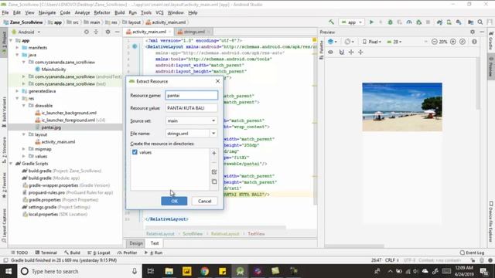
Task: Collapse the drawable folder
Action: pyautogui.click(x=24, y=106)
